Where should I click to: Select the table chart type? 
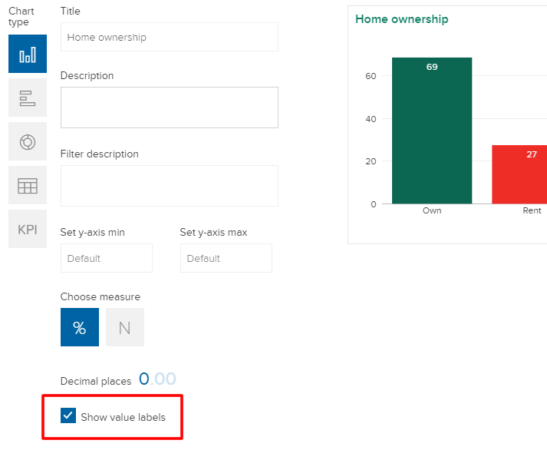tap(28, 185)
